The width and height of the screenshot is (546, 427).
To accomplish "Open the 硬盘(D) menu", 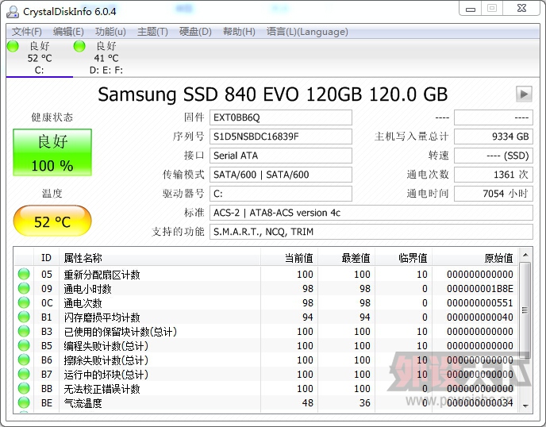I will pyautogui.click(x=195, y=32).
